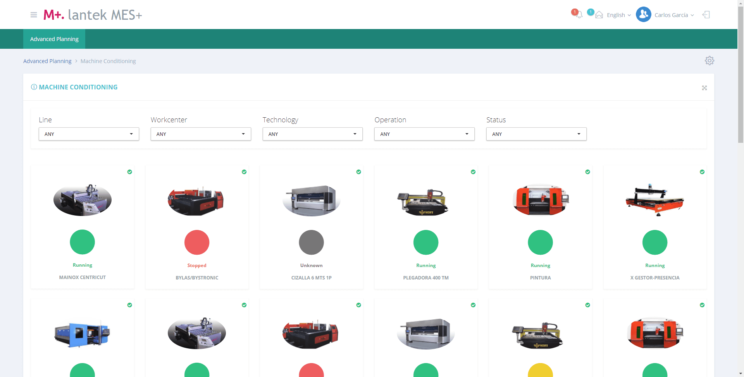Open page settings gear icon

pyautogui.click(x=709, y=61)
